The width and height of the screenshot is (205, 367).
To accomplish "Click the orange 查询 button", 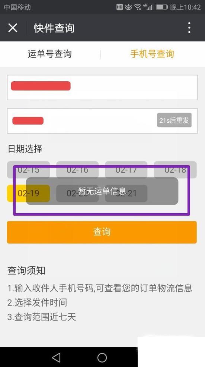I will [x=102, y=232].
